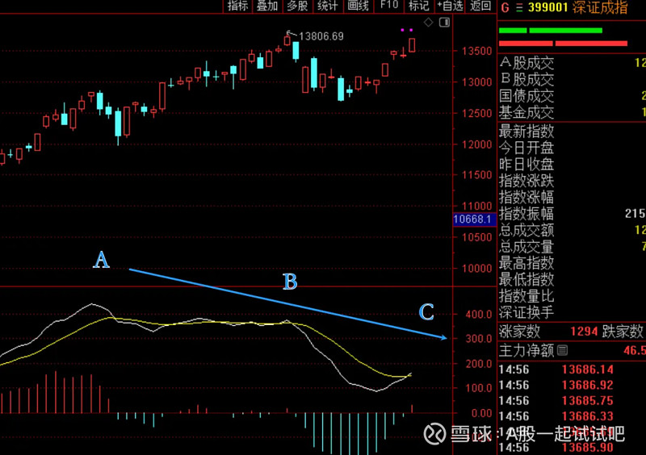Click the 最新指数 label
The height and width of the screenshot is (455, 646).
(x=526, y=131)
